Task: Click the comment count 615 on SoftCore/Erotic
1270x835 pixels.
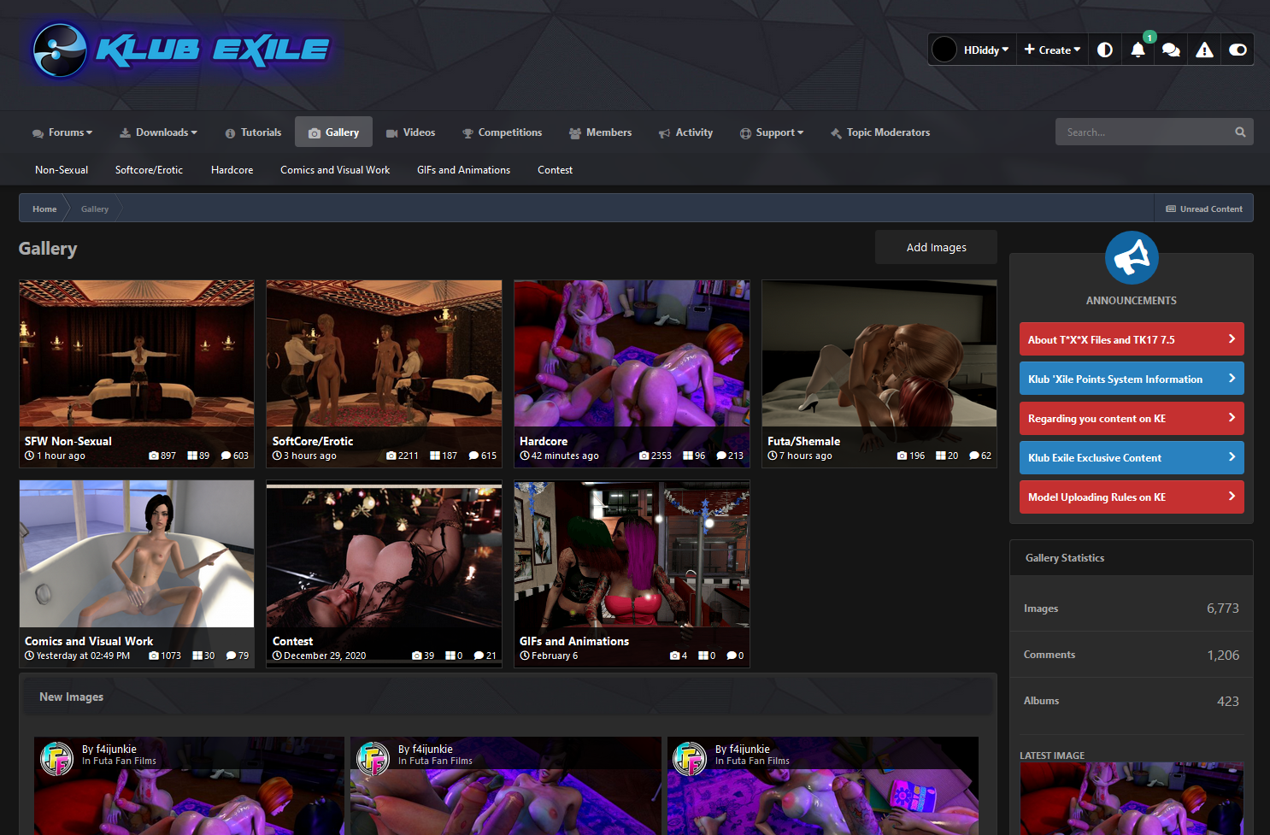Action: point(483,456)
